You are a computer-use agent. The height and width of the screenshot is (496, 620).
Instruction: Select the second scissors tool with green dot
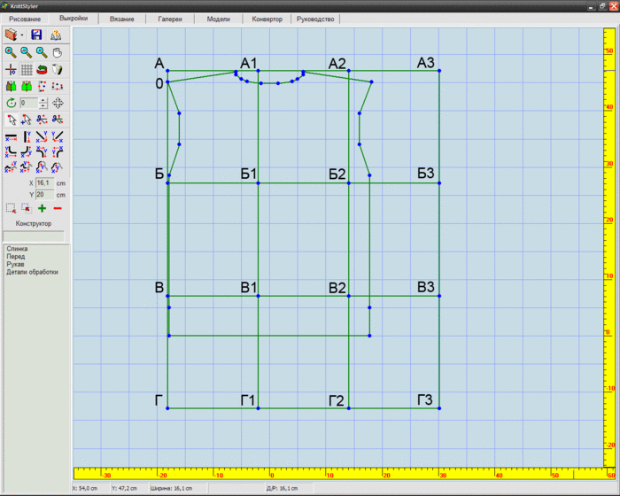point(58,119)
